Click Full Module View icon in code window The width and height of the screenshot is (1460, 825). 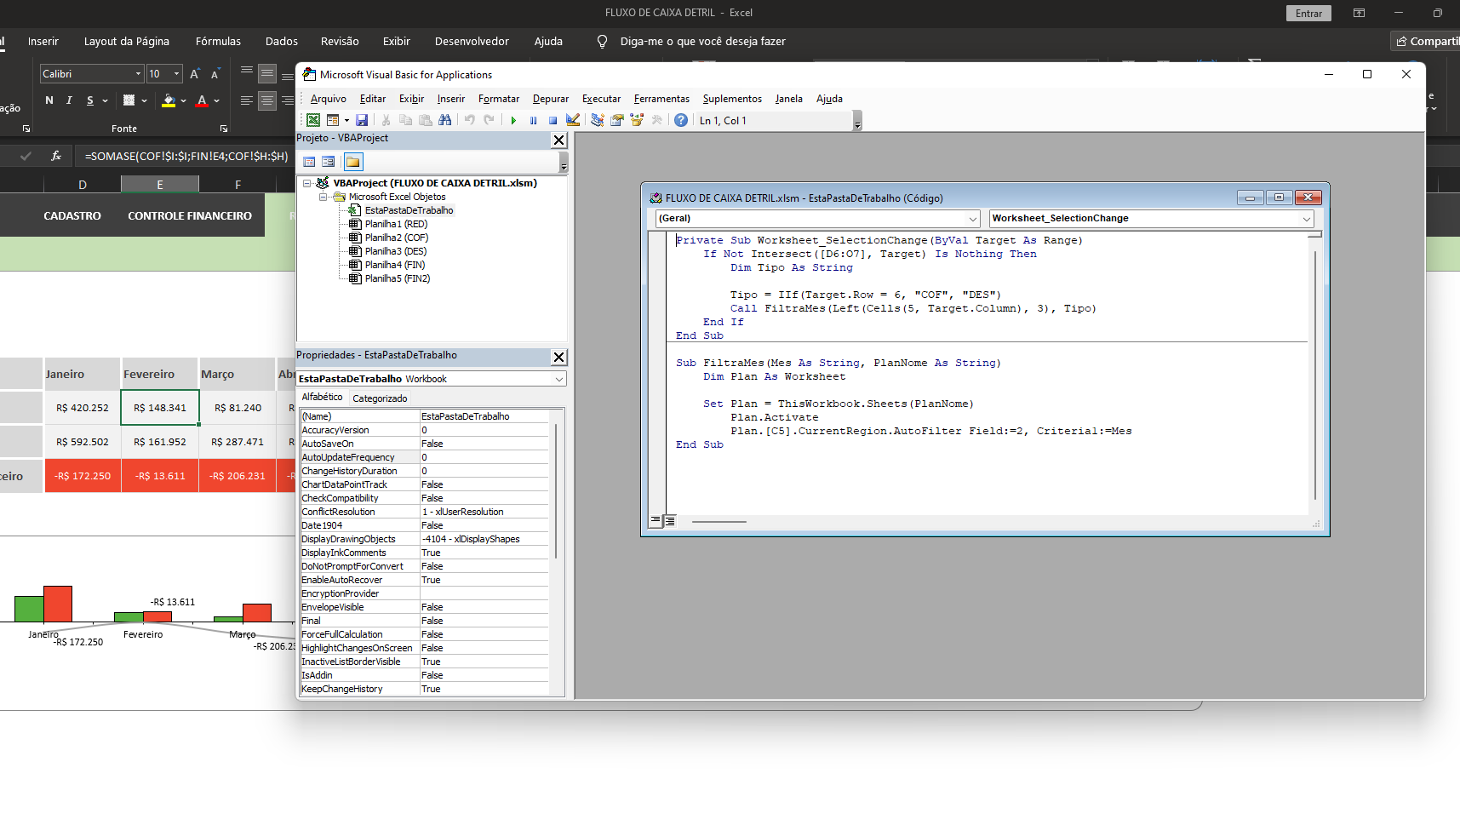670,520
